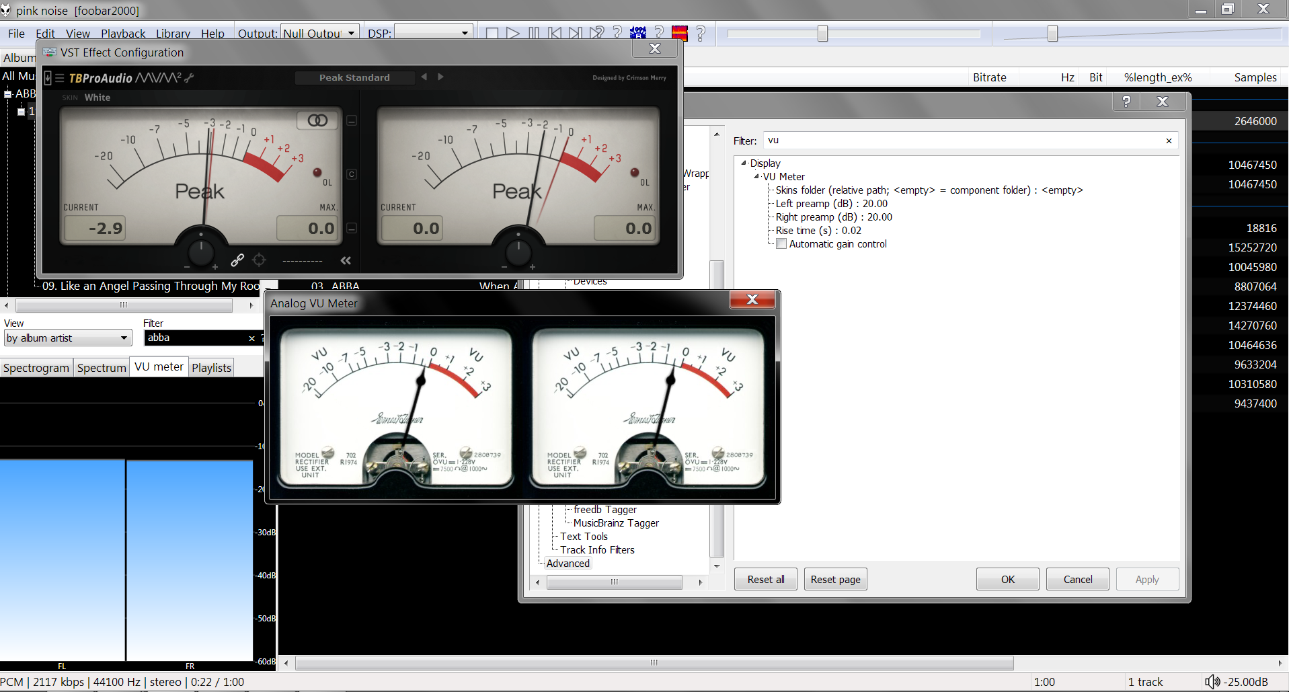Click the volume slider handle
Screen dimensions: 1289x692
pyautogui.click(x=1052, y=33)
